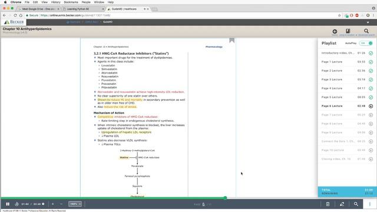Click play icon for Page 6 Lecture
Screen dimensions: 377x212
(371, 106)
